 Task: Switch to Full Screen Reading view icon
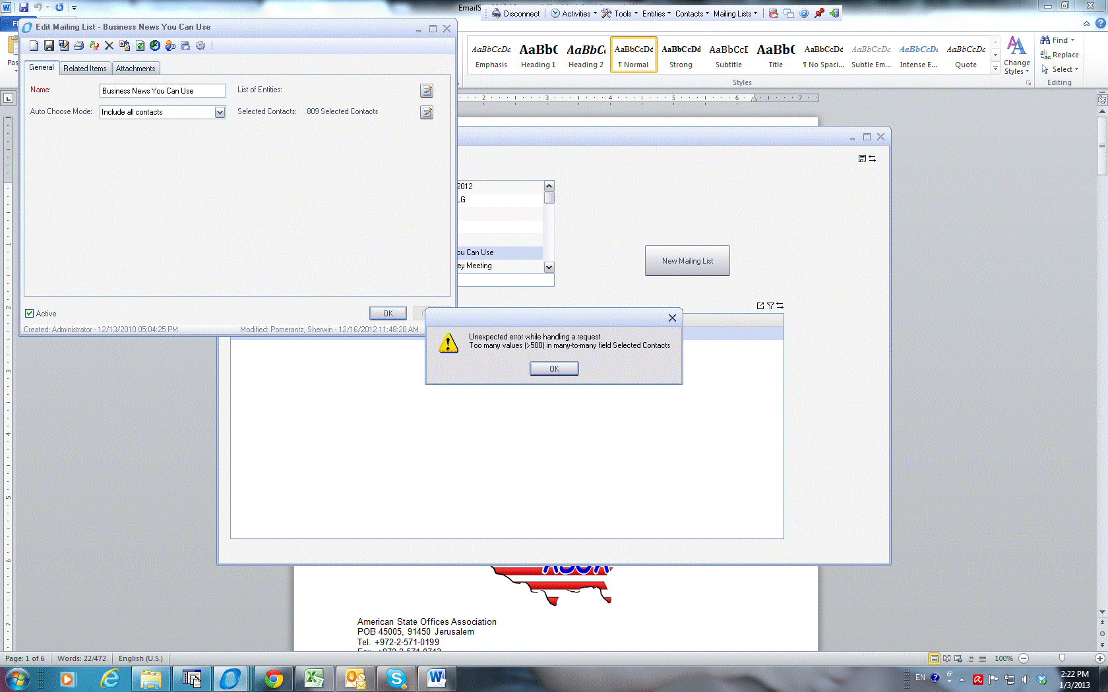pos(946,658)
